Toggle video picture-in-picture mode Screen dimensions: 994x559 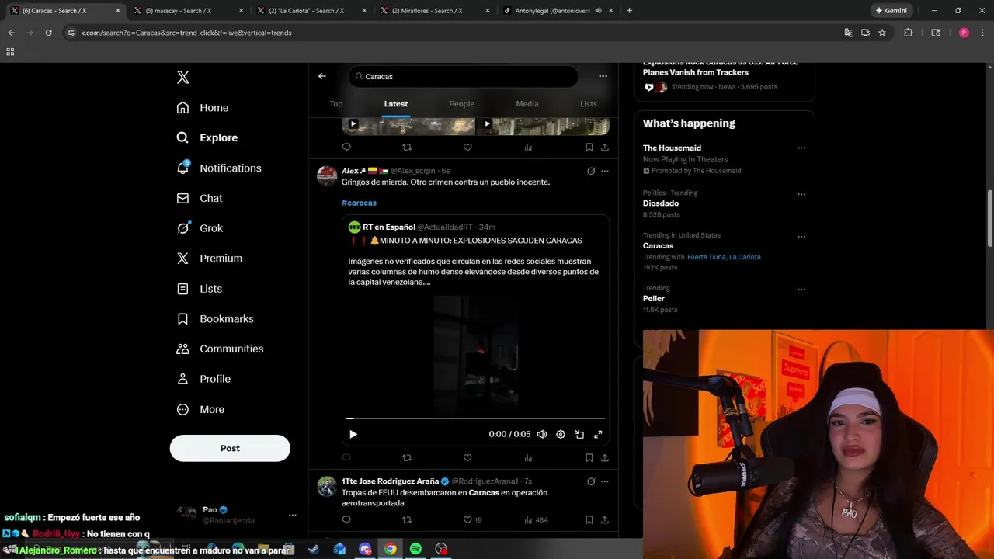[579, 435]
